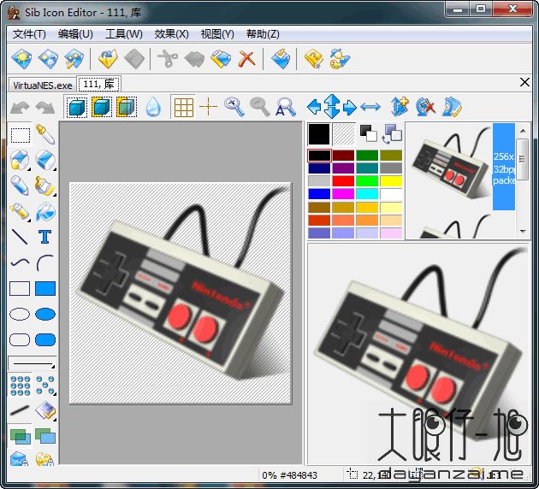The width and height of the screenshot is (539, 489).
Task: Close the current document tab
Action: pos(524,82)
